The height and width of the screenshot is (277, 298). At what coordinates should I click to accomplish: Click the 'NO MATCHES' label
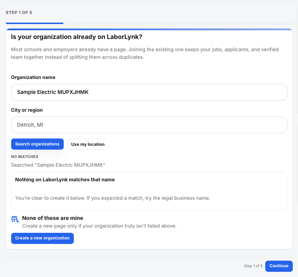tap(25, 157)
